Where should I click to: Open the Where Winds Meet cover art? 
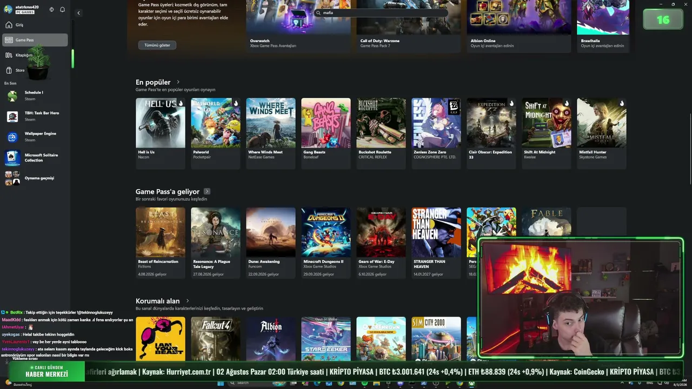(271, 123)
